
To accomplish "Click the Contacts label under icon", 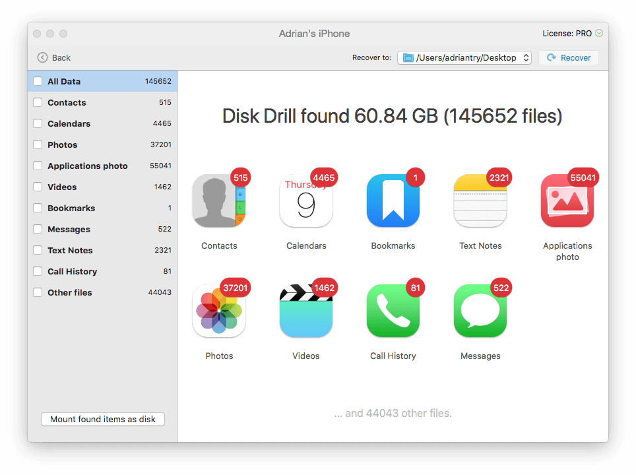I will pyautogui.click(x=219, y=245).
